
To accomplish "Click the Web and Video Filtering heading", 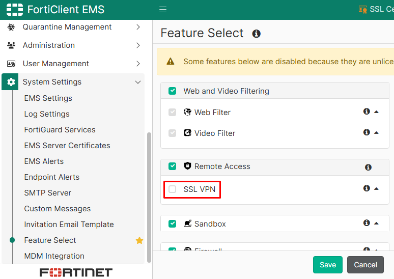I will point(226,91).
